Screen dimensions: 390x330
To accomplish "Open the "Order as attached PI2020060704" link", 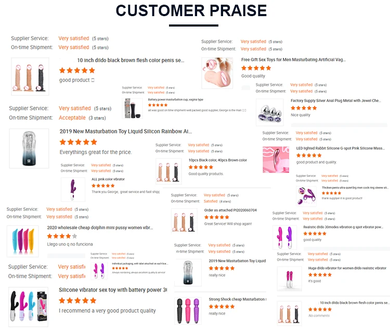I will [x=230, y=210].
